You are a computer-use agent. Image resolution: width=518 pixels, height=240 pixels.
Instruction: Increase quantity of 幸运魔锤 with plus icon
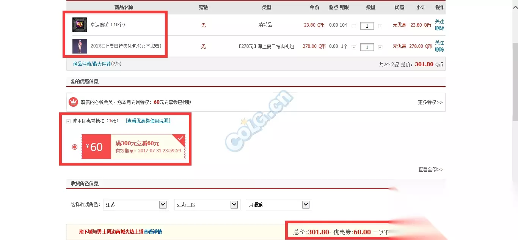click(x=380, y=26)
